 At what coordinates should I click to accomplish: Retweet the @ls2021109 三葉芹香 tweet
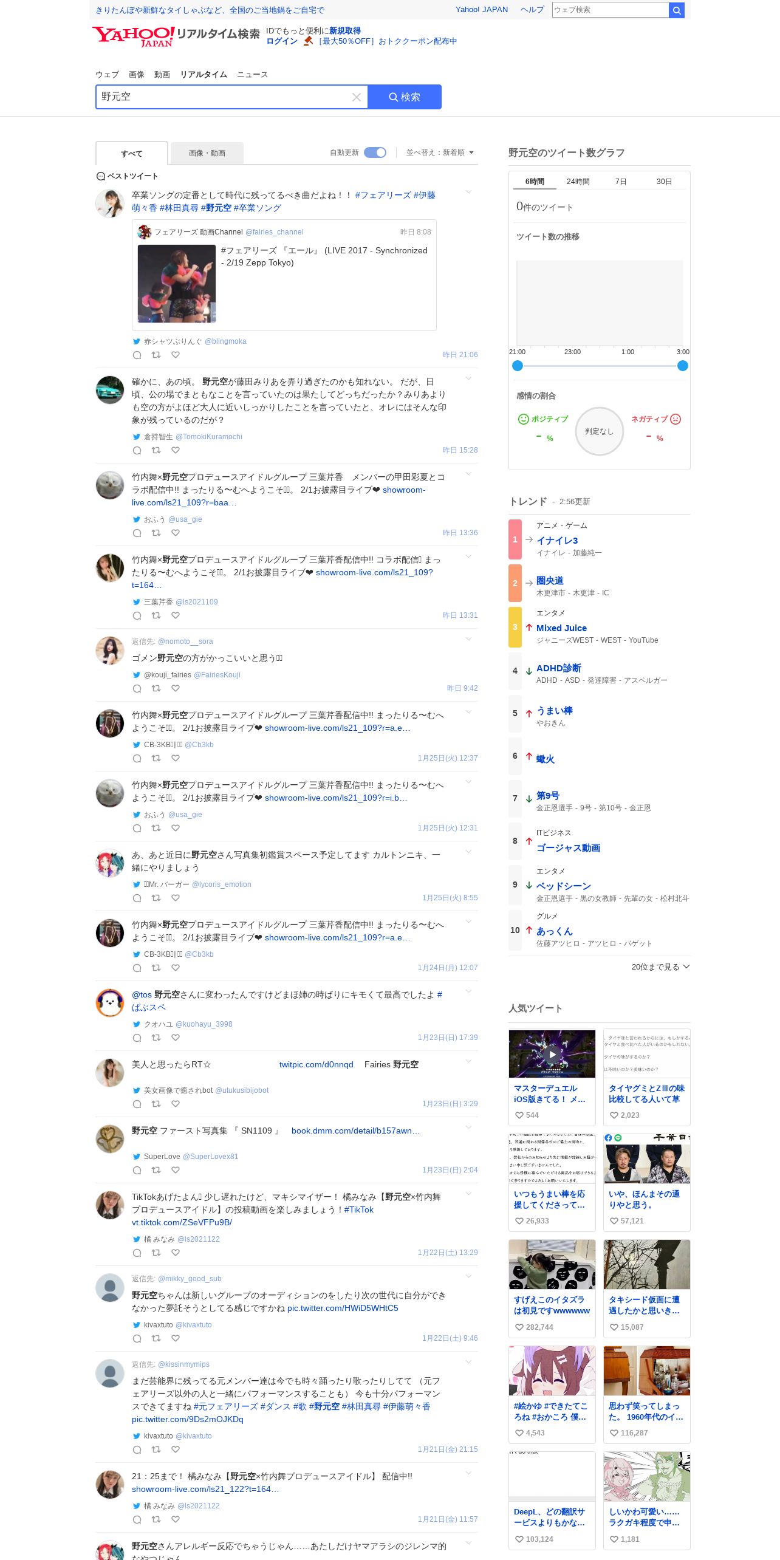point(156,615)
